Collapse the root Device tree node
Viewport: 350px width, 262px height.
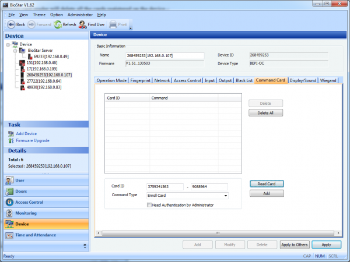(8, 44)
